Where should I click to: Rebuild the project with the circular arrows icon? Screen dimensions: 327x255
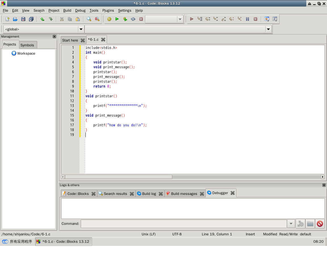133,19
